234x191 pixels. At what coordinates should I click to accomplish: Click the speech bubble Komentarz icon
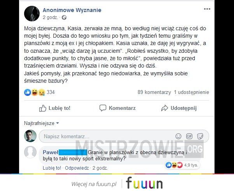103,108
